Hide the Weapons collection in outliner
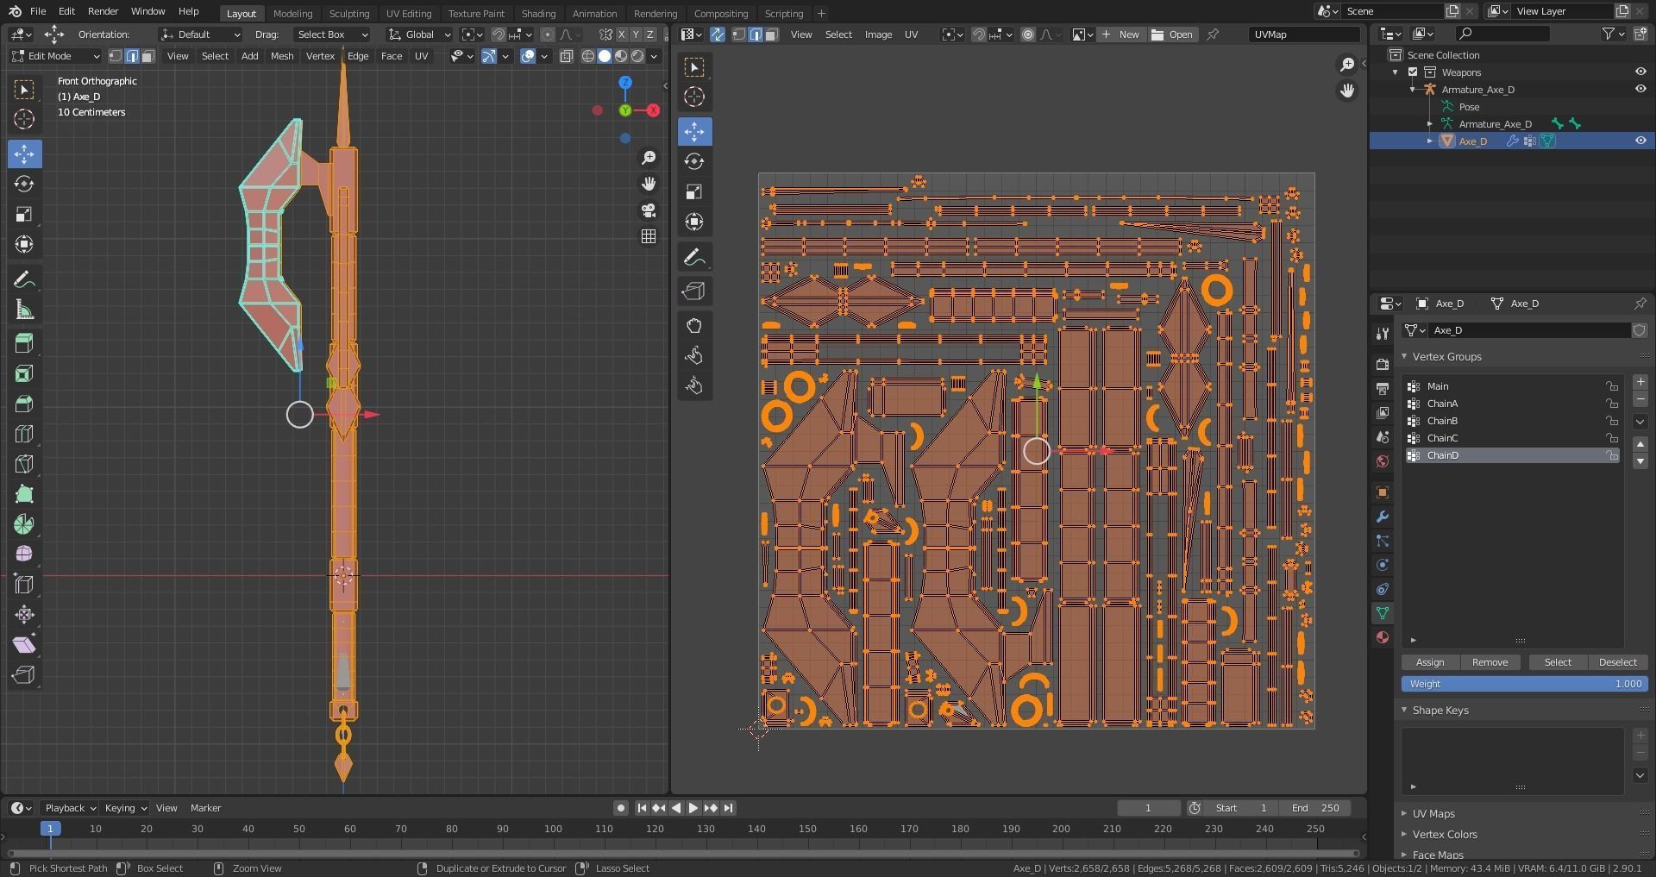Image resolution: width=1656 pixels, height=877 pixels. pos(1640,72)
